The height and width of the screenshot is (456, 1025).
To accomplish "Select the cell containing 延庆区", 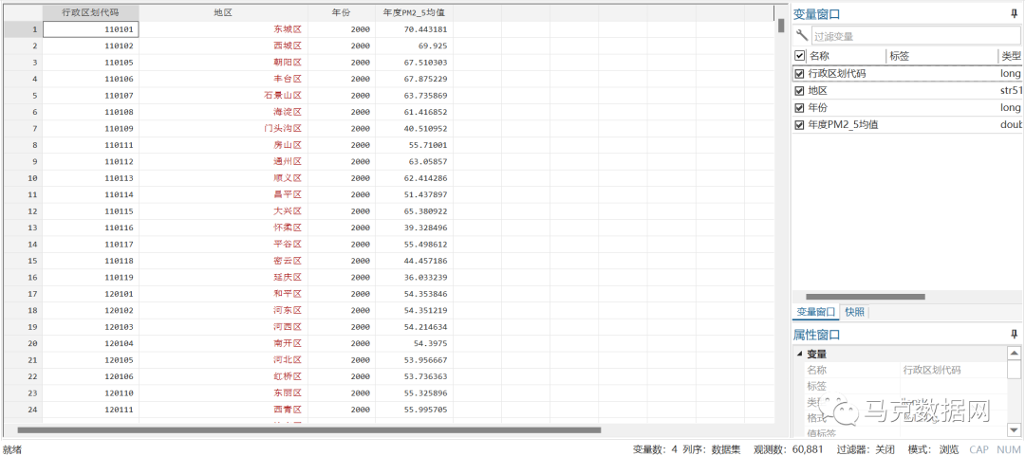I will click(x=224, y=278).
